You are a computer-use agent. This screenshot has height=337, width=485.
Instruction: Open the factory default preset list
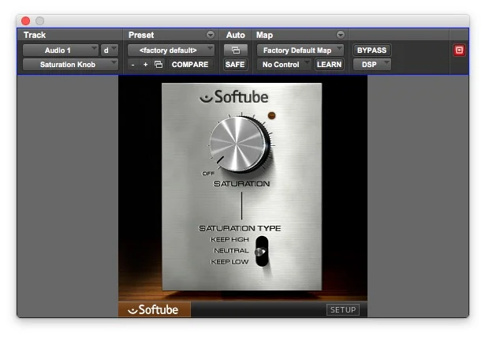pyautogui.click(x=171, y=51)
